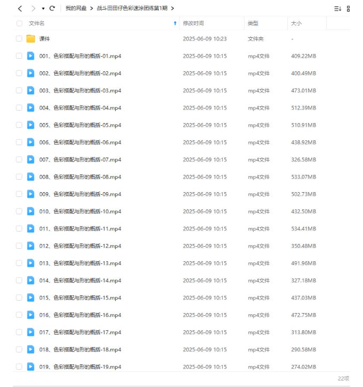Screen dimensions: 363x387
Task: Select checkbox for 001 video file
Action: [19, 56]
